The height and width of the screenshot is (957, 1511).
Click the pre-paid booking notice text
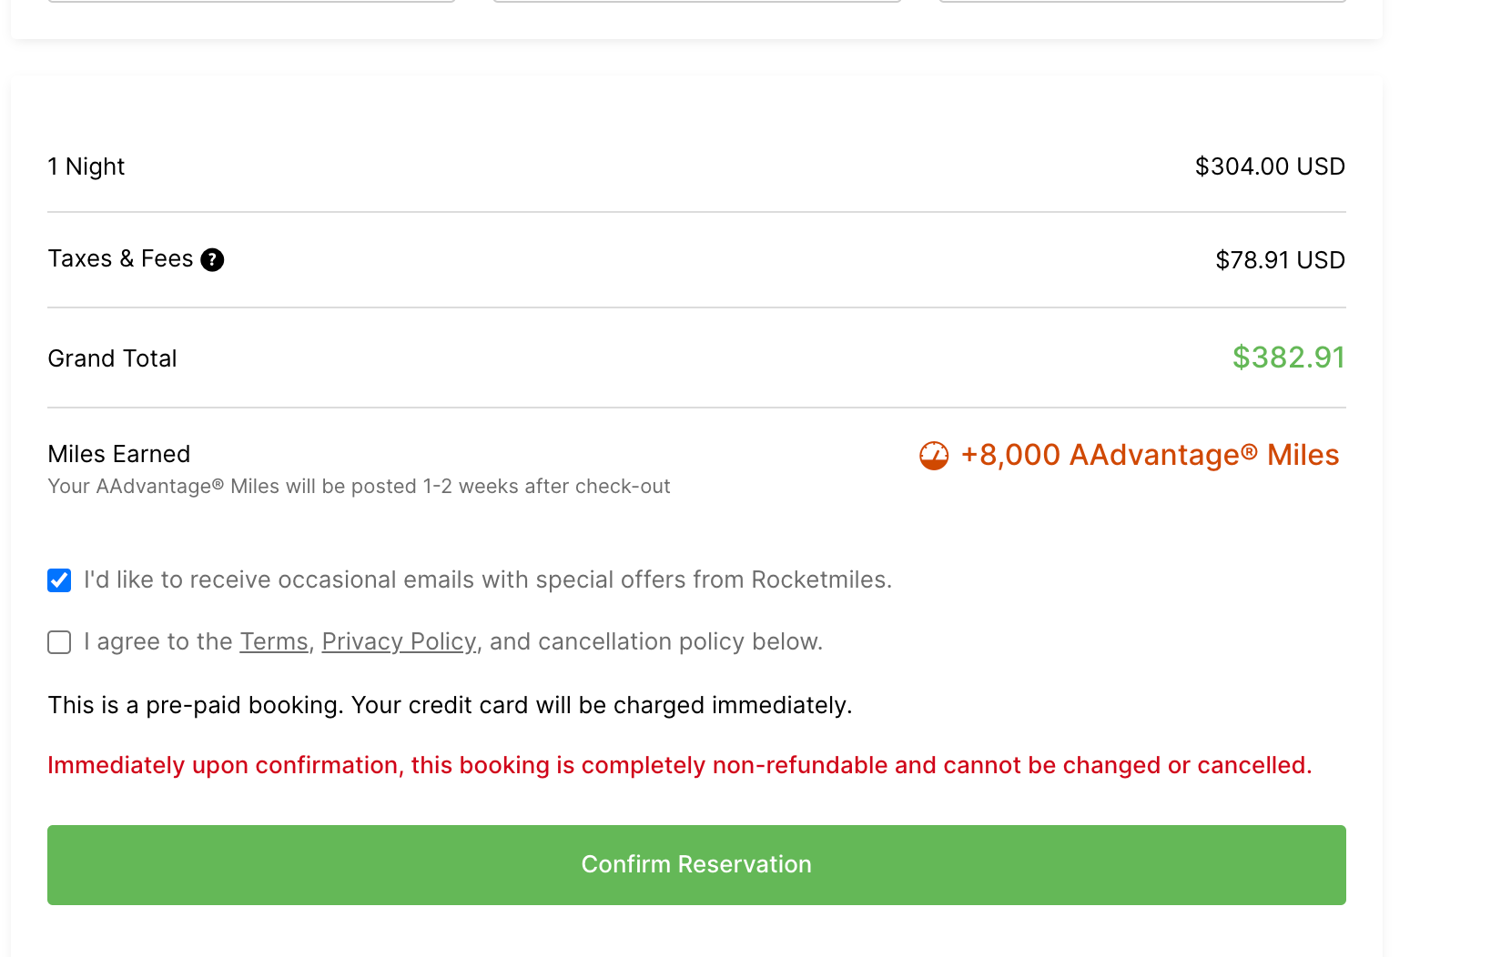450,705
